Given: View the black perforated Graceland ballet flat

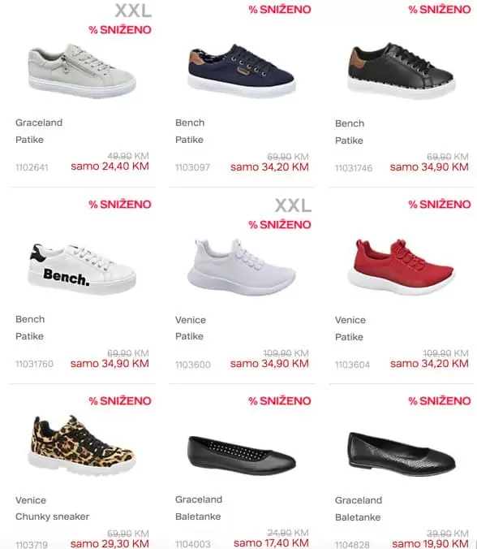Looking at the screenshot, I should [242, 455].
